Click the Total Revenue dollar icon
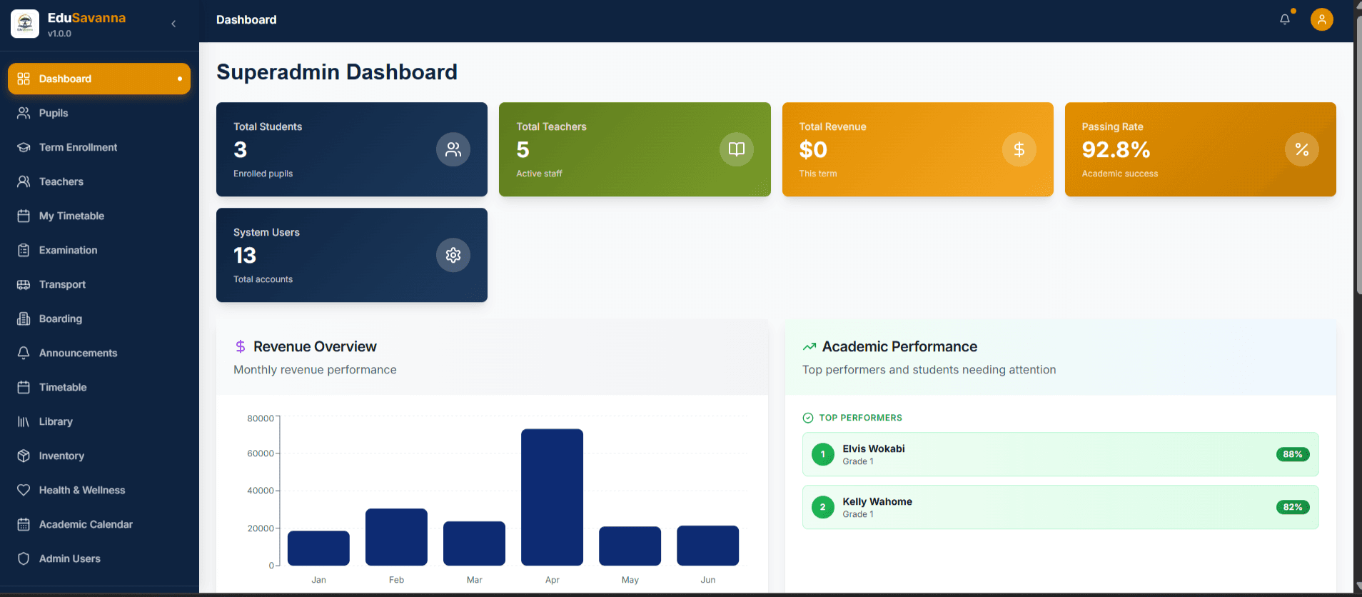 (1019, 149)
